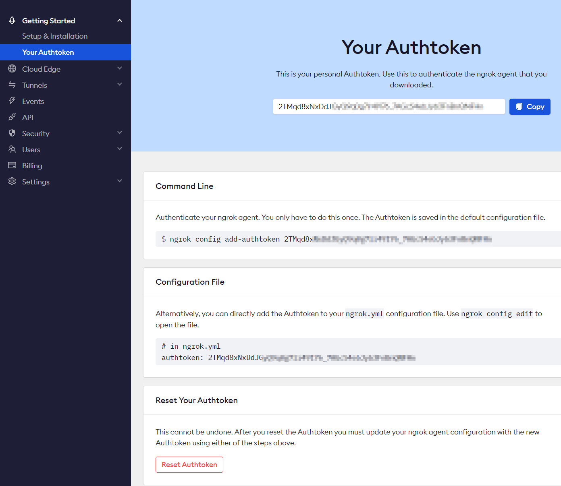Click the Settings gear icon

pyautogui.click(x=12, y=182)
